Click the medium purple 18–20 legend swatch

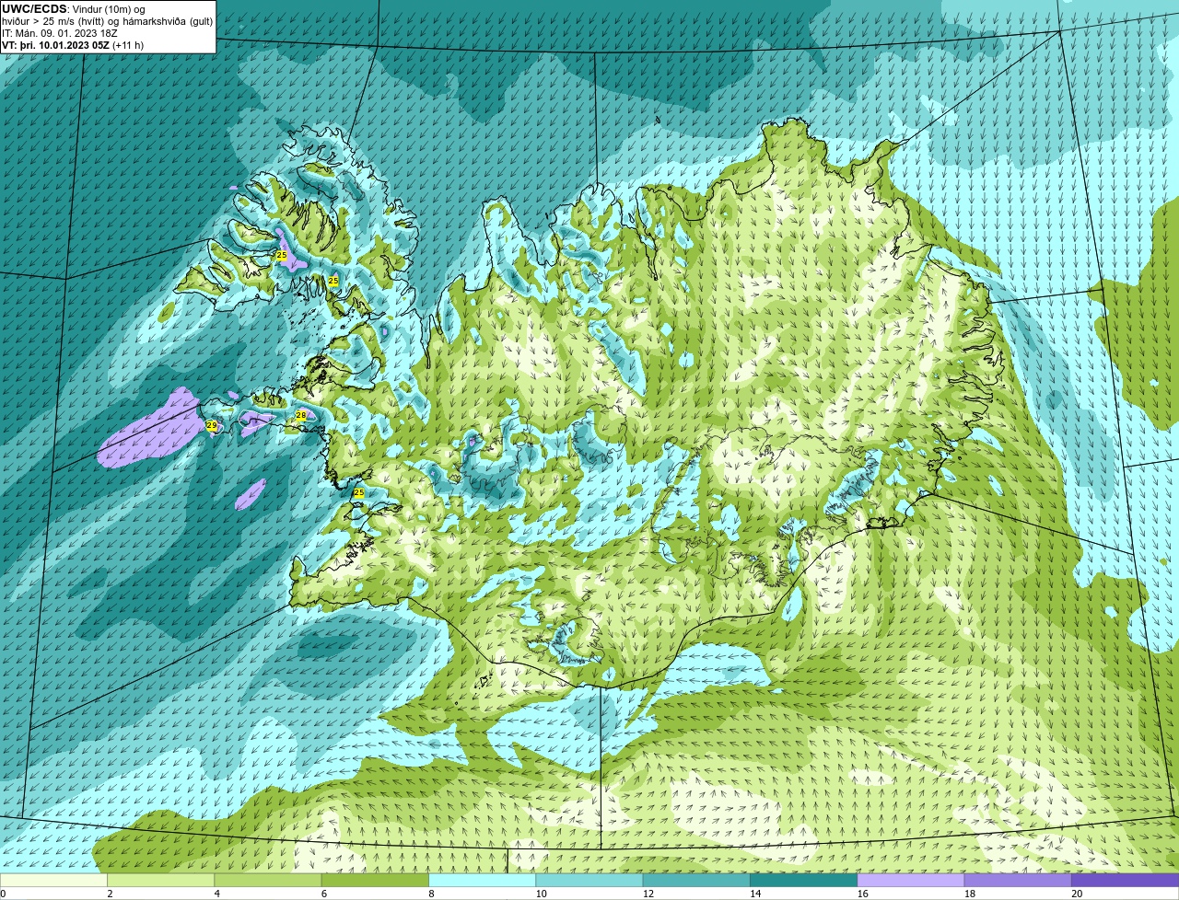1019,880
